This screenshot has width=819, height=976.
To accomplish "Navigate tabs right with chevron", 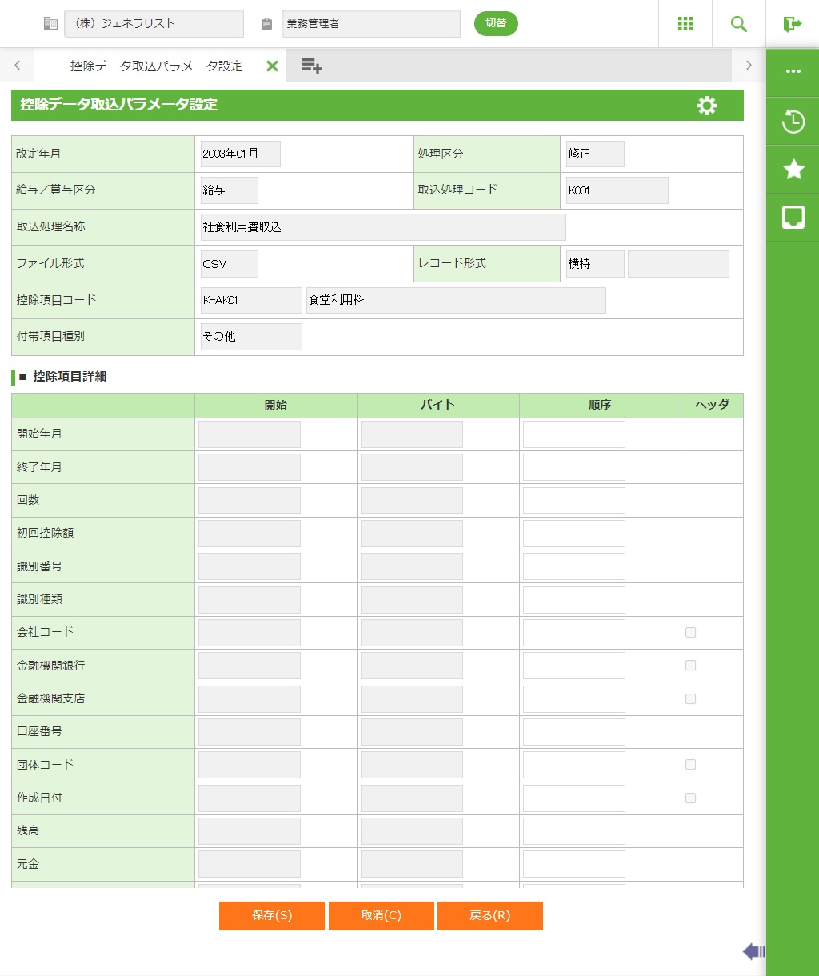I will (x=749, y=66).
